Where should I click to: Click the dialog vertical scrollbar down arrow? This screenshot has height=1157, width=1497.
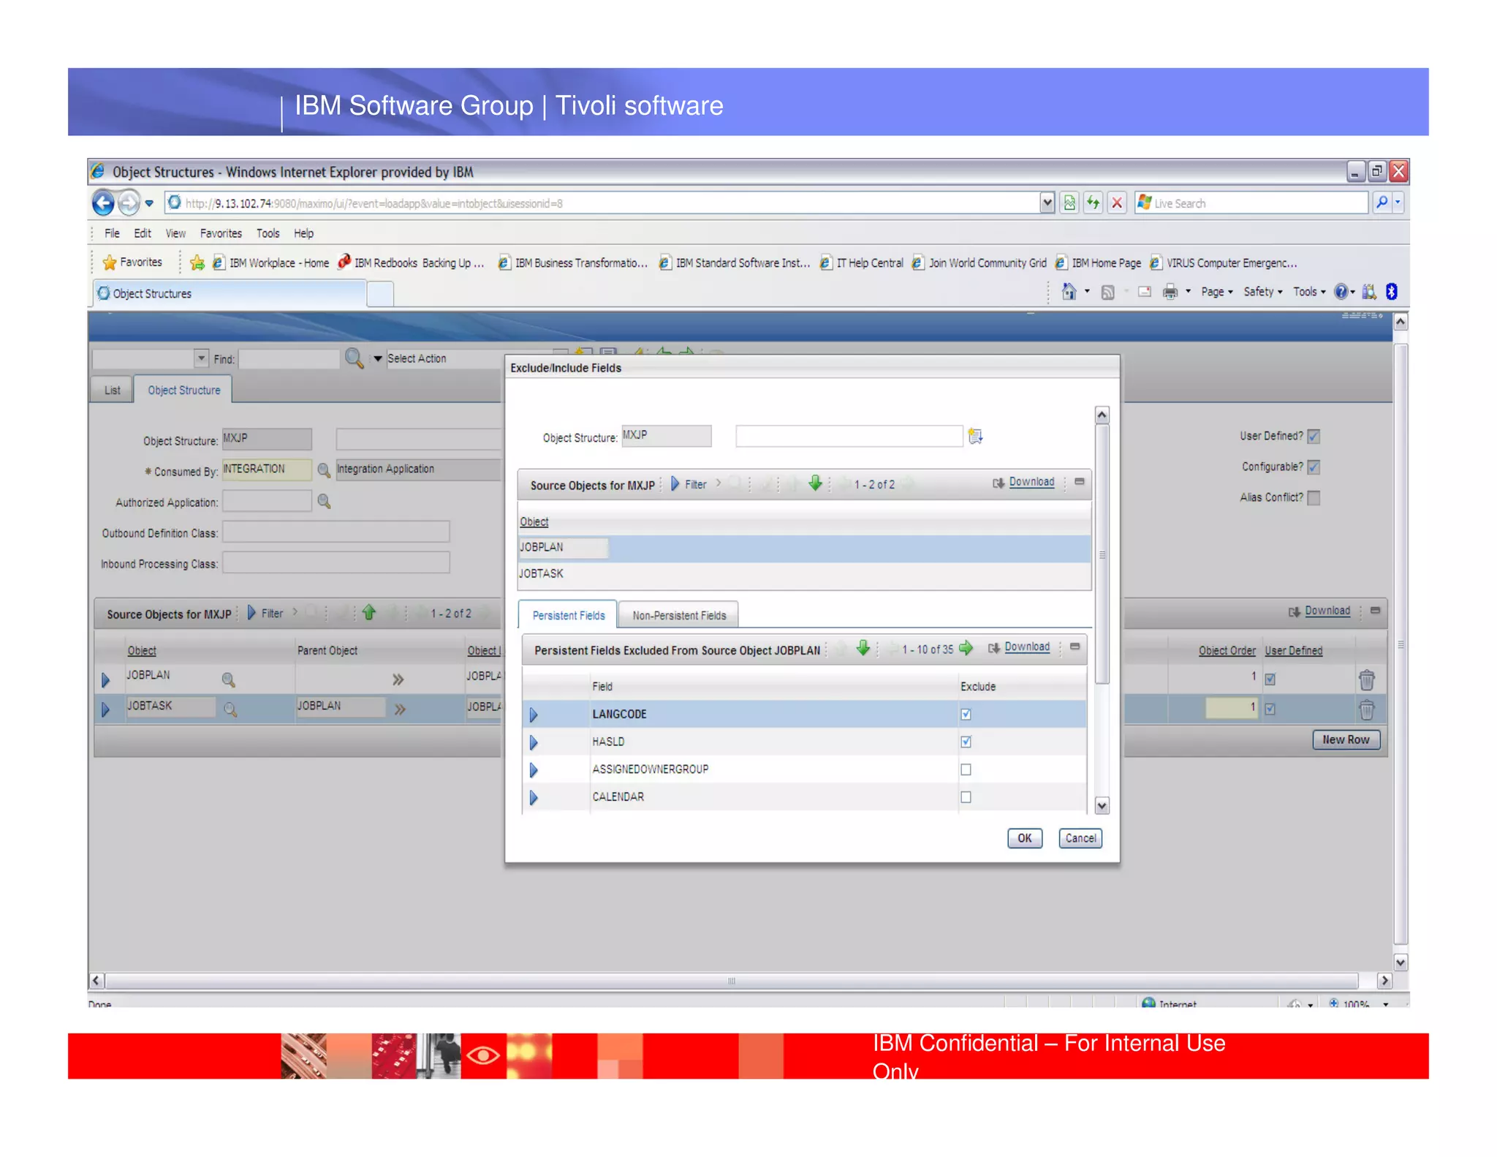pyautogui.click(x=1102, y=805)
